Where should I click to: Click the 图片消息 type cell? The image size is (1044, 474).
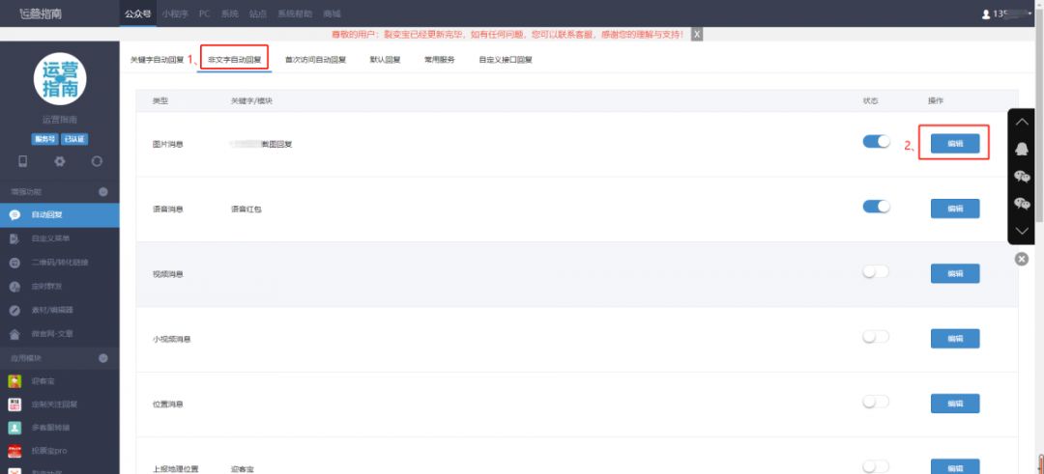tap(168, 144)
